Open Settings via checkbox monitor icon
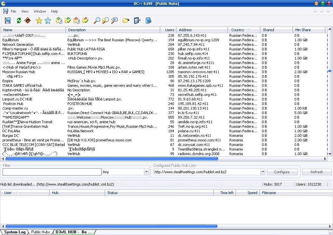The width and height of the screenshot is (333, 235). point(137,21)
